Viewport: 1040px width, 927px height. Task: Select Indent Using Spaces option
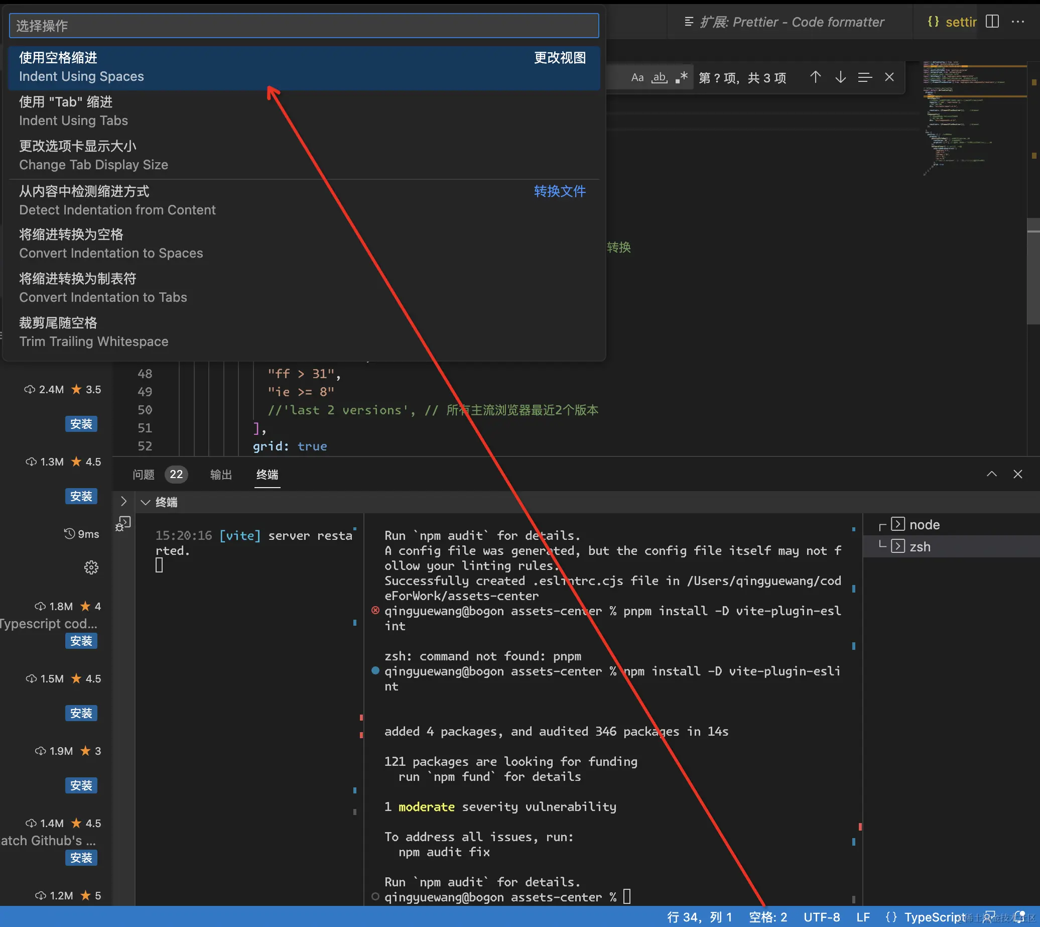coord(304,67)
